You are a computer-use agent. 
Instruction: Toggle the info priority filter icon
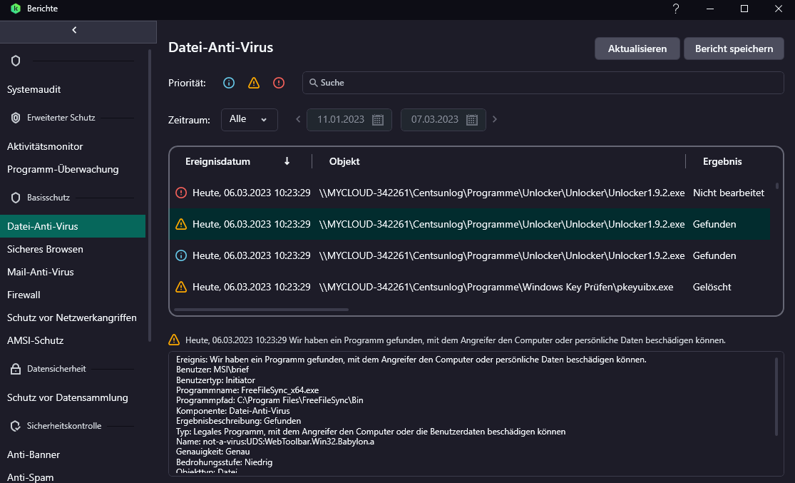229,83
